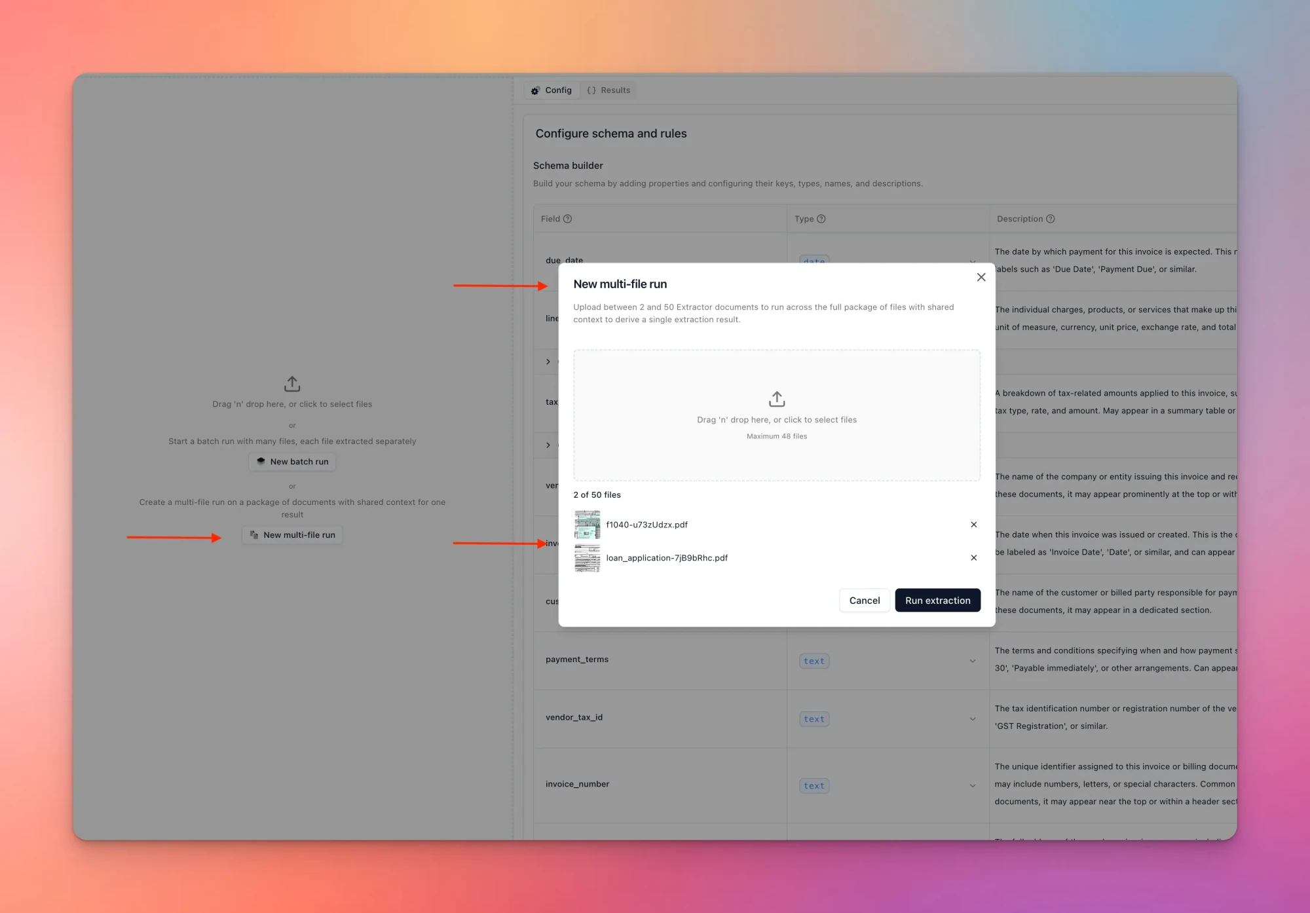This screenshot has width=1310, height=913.
Task: Remove f1040-u73zUdzx.pdf from file list
Action: 973,525
